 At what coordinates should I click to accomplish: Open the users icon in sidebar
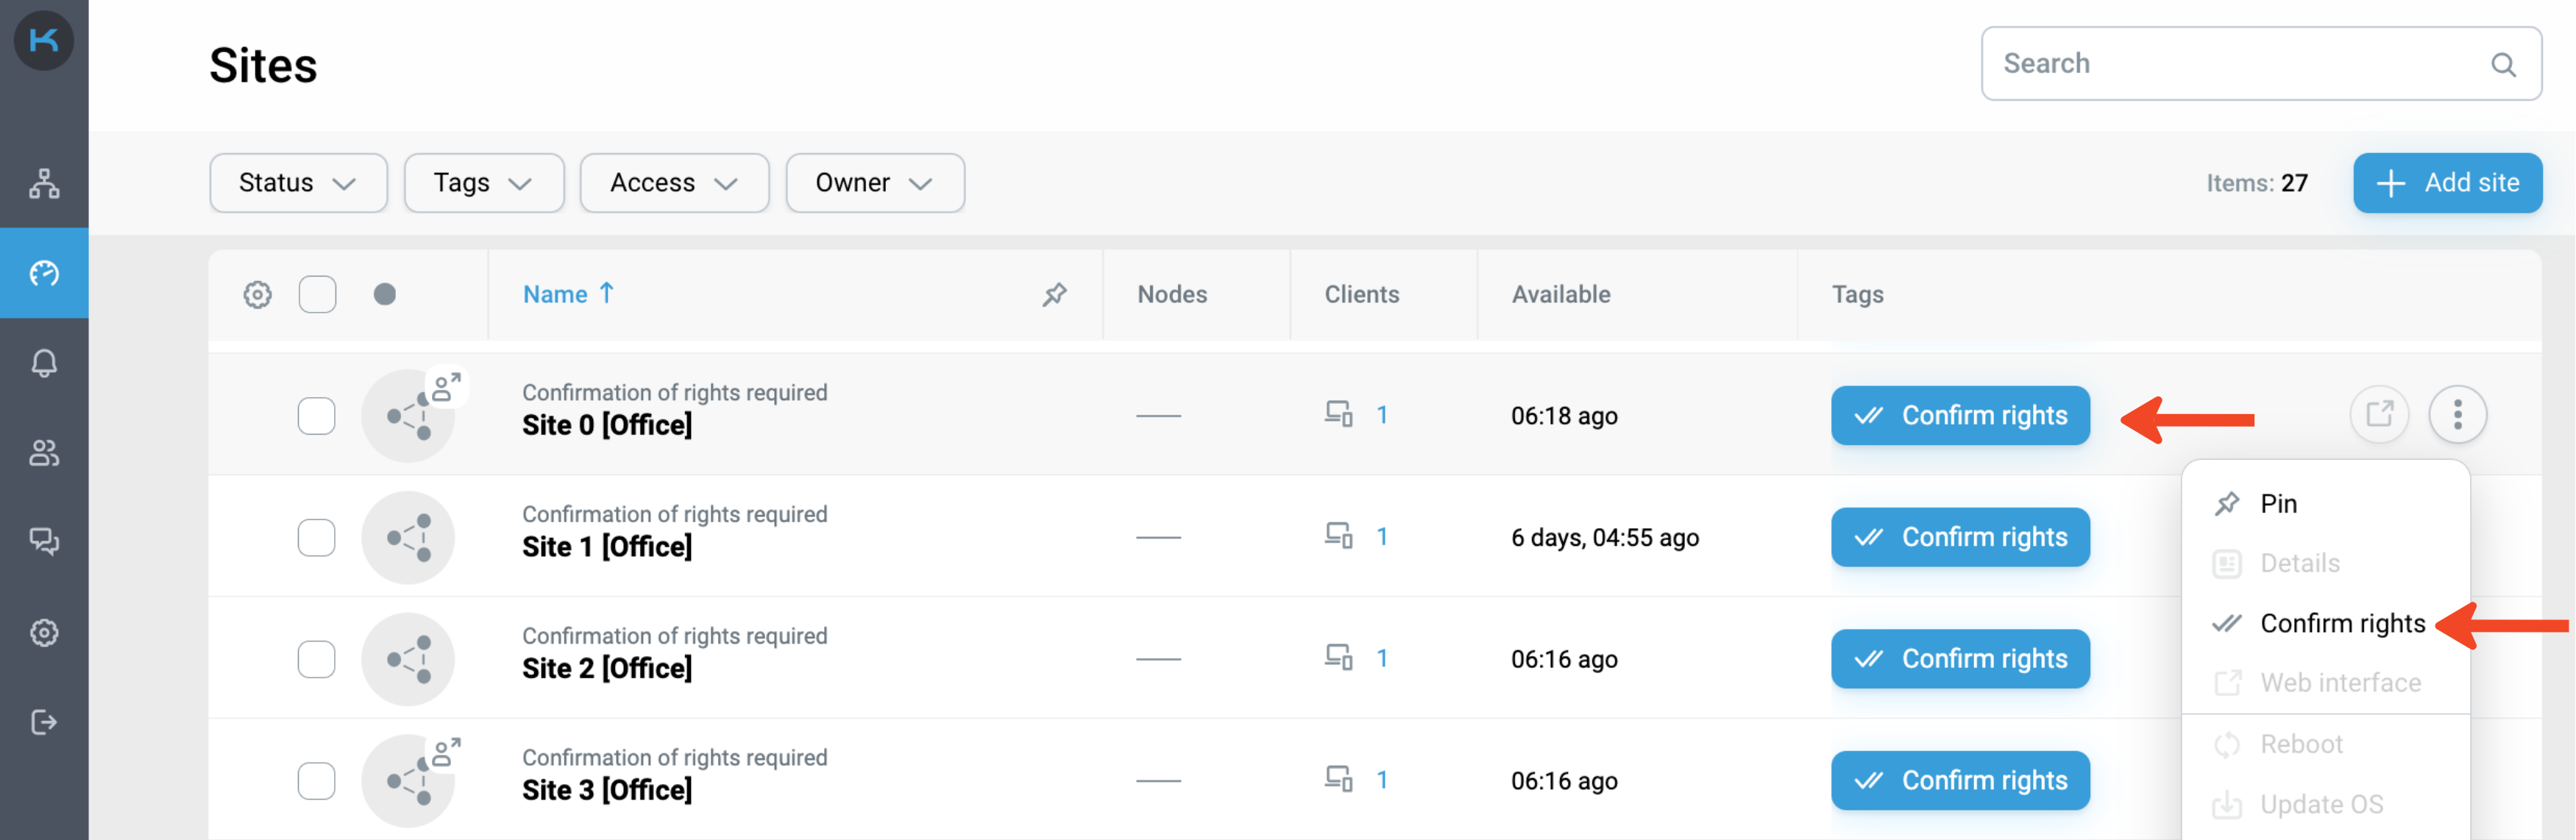point(44,453)
